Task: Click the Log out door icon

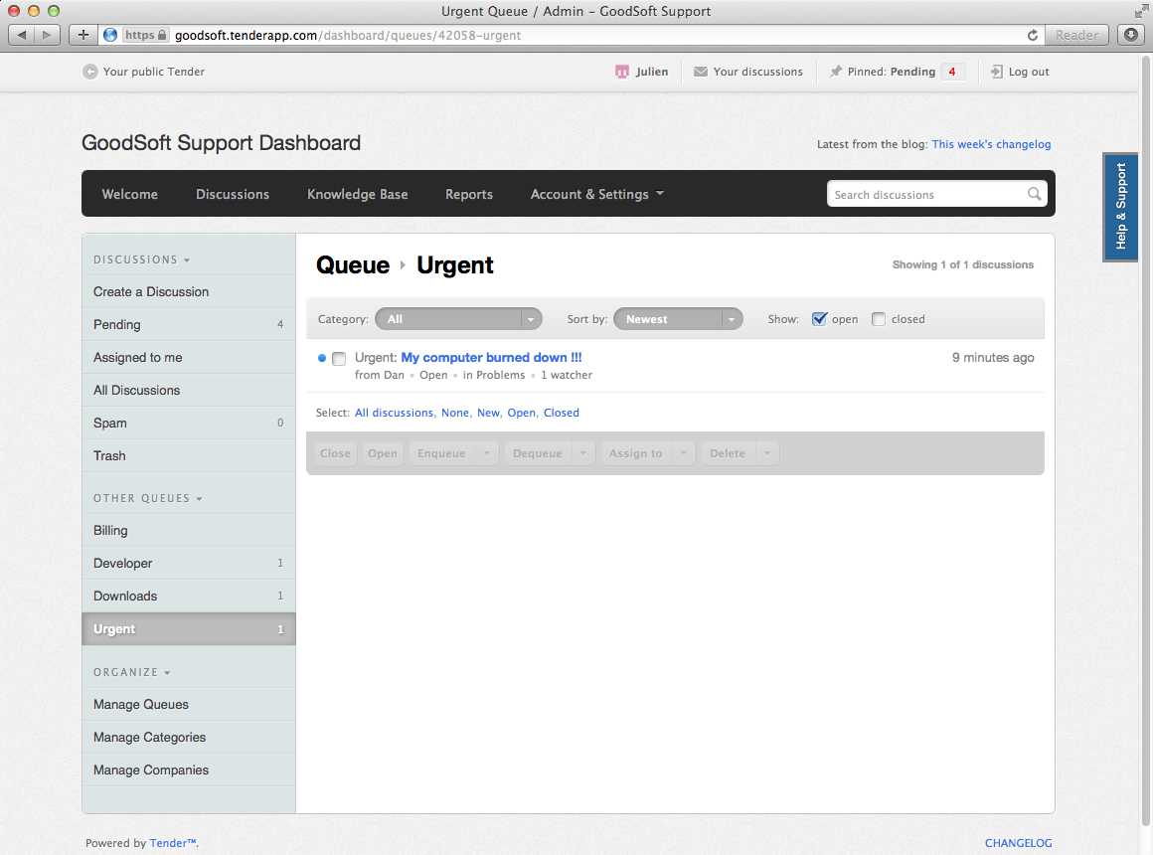Action: point(996,72)
